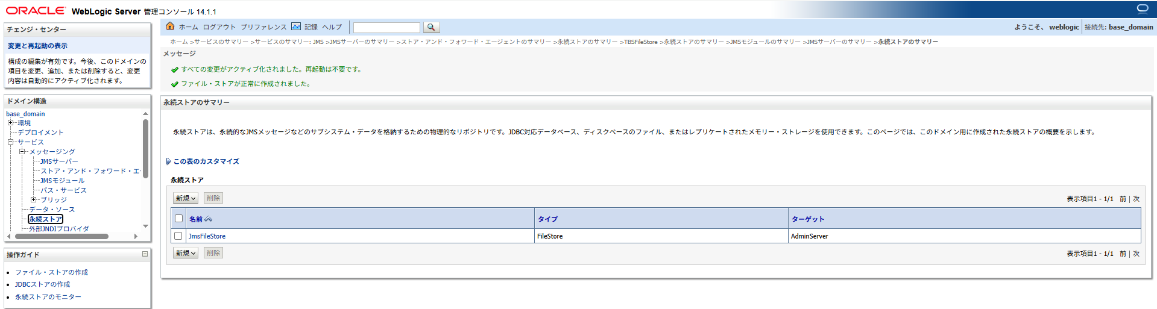Screen dimensions: 1157x309
Task: Click lower 前 pagination link
Action: point(1123,254)
